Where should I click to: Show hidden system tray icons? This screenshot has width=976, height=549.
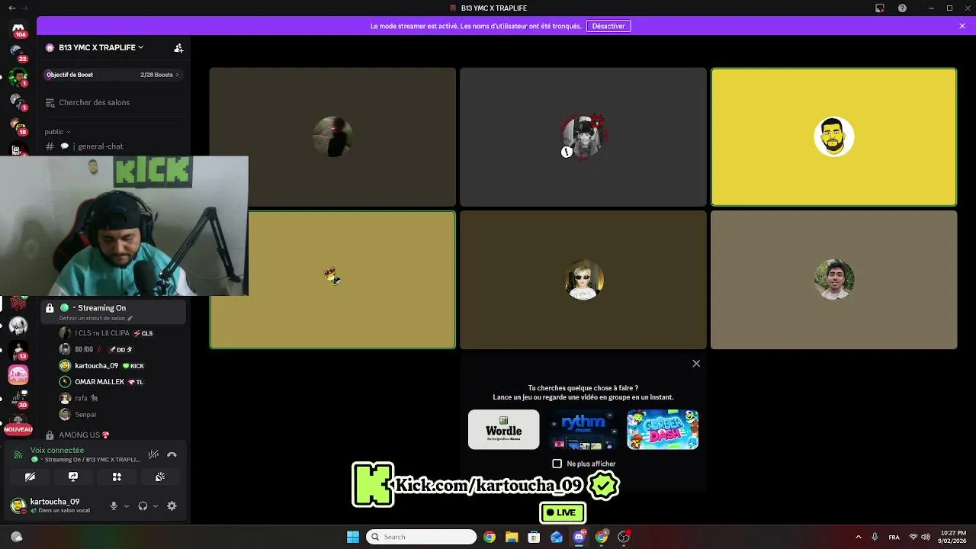point(858,537)
